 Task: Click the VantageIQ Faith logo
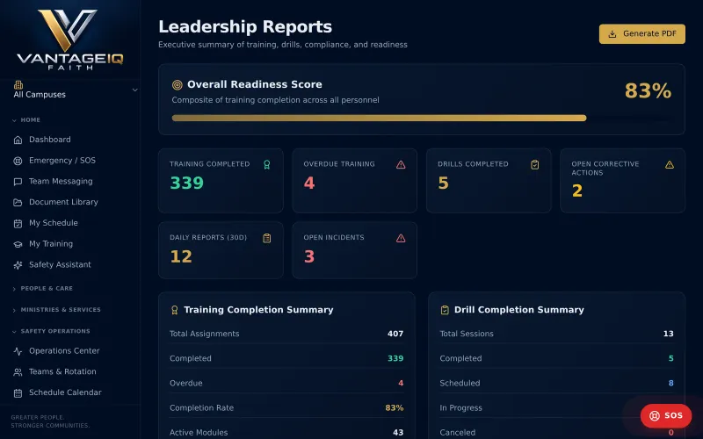(x=70, y=40)
